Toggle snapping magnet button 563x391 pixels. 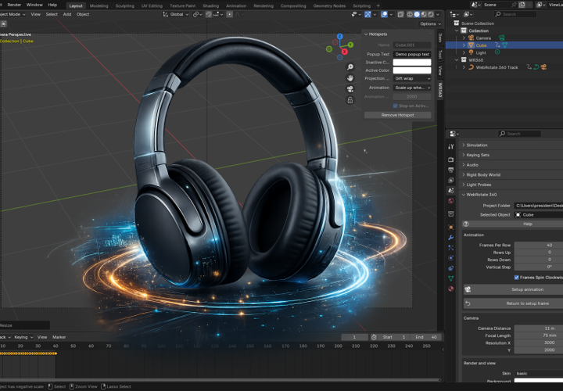(209, 14)
